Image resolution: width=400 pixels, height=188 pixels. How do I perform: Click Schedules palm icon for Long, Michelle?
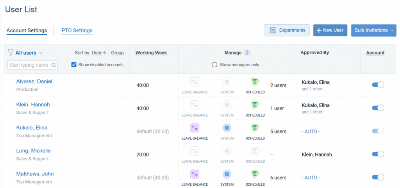[x=255, y=151]
